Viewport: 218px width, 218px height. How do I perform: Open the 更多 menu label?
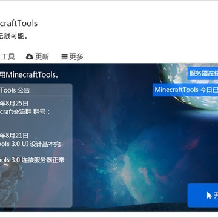76,57
